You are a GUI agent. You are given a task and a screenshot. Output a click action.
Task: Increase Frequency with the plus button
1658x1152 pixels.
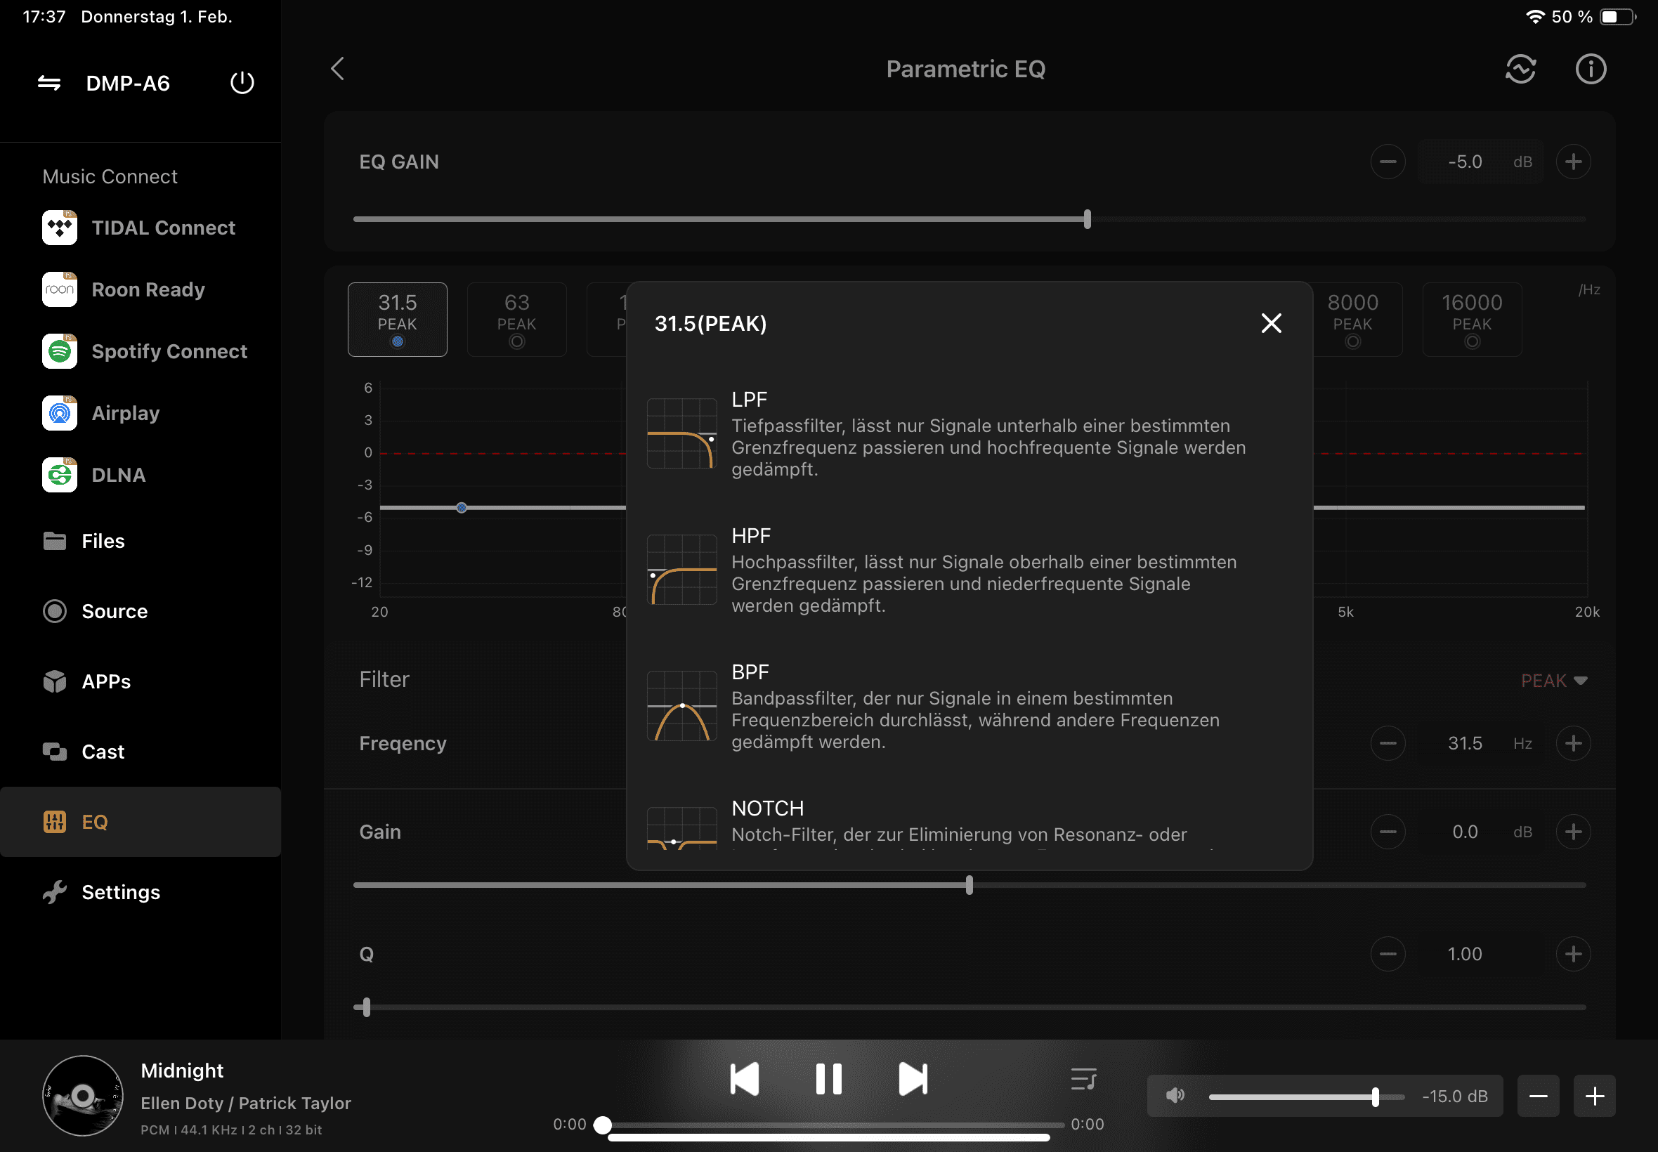(x=1573, y=743)
